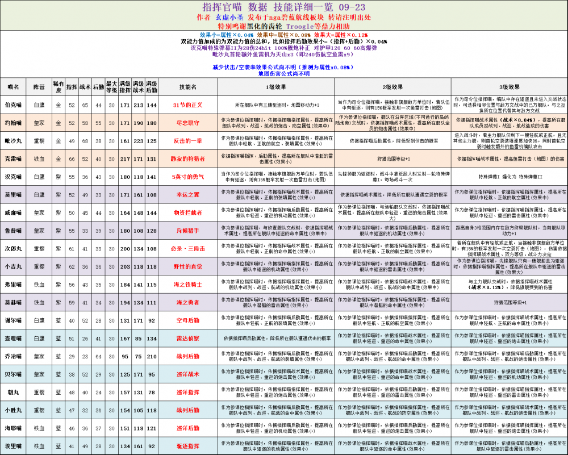This screenshot has height=455, width=568.
Task: Click the cell '特殊弹幕I 强化为 特殊弹幕II'
Action: tap(509, 177)
